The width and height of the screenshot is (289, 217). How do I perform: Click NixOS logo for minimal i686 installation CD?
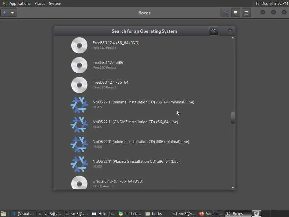[x=79, y=144]
